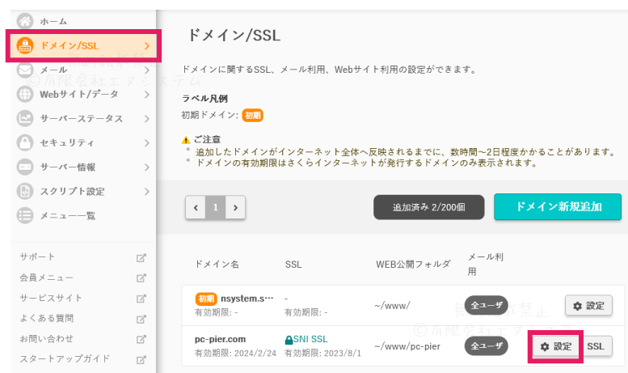Click the yellow warning icon by ご注意

[186, 140]
